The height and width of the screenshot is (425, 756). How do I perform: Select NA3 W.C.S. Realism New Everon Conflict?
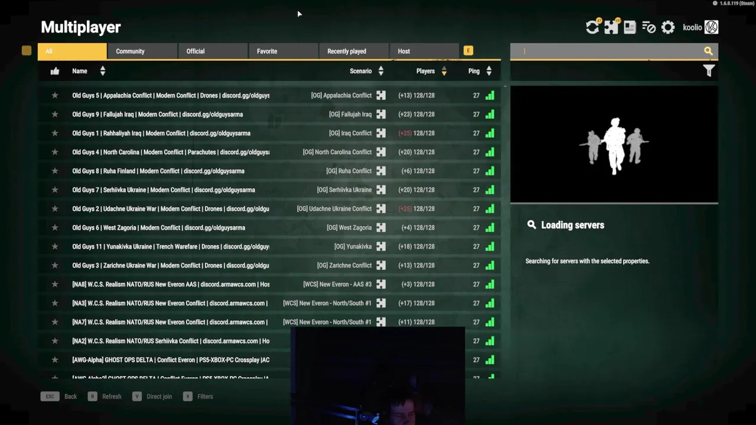point(269,303)
